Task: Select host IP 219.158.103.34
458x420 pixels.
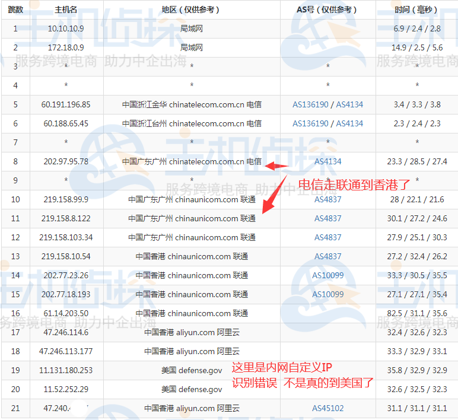Action: [x=66, y=237]
